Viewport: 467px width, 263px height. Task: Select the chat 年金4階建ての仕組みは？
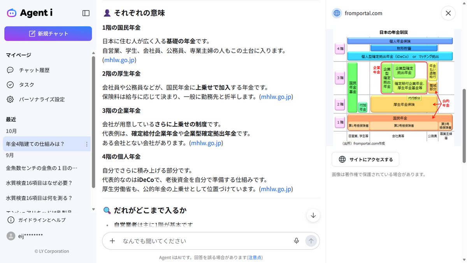point(47,144)
